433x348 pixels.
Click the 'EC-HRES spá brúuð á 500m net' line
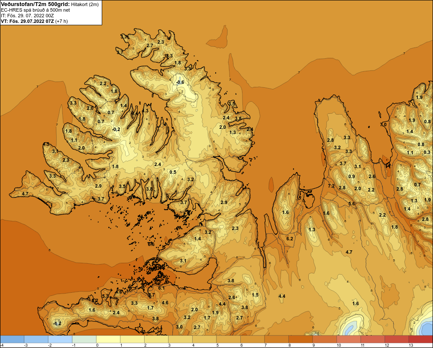point(36,10)
